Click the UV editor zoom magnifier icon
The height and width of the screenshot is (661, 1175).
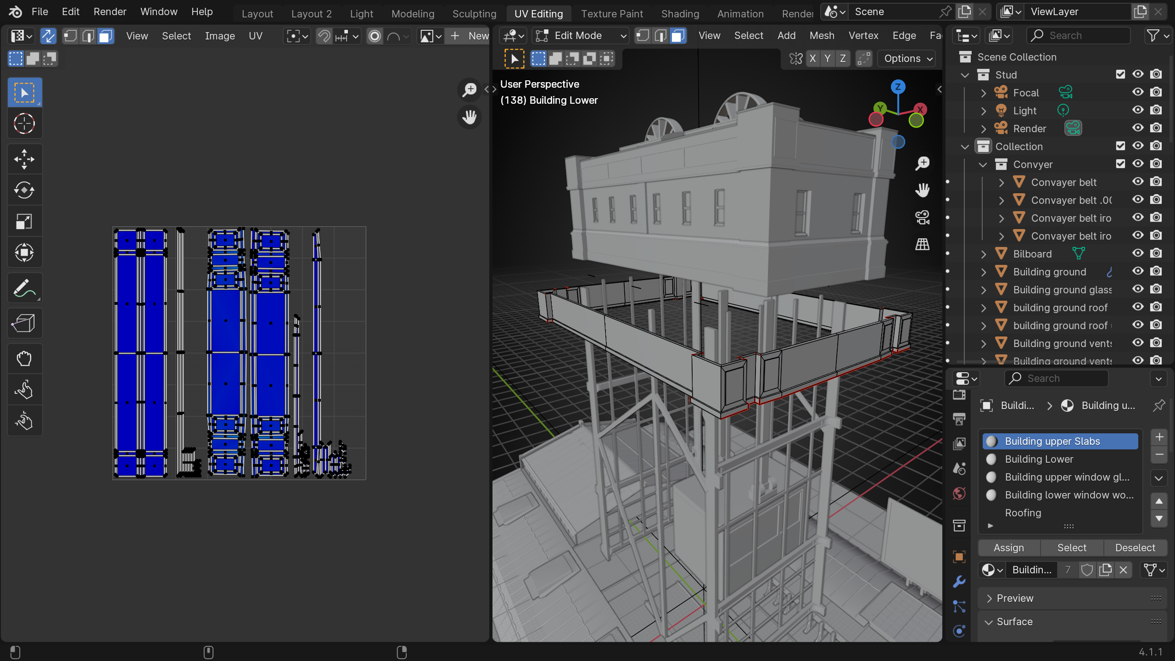point(470,90)
